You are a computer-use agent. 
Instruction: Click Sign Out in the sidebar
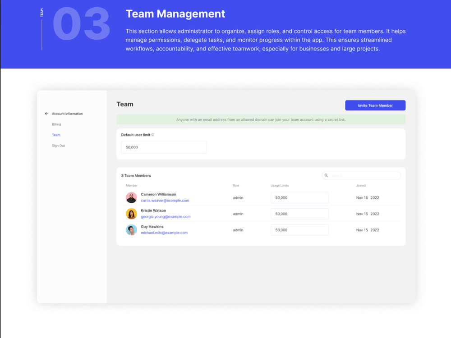click(58, 146)
